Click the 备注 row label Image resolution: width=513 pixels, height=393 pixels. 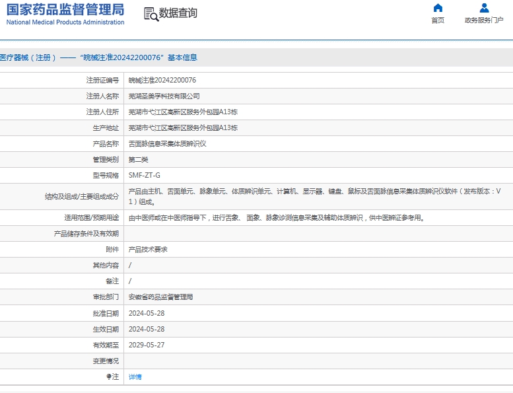tap(112, 281)
